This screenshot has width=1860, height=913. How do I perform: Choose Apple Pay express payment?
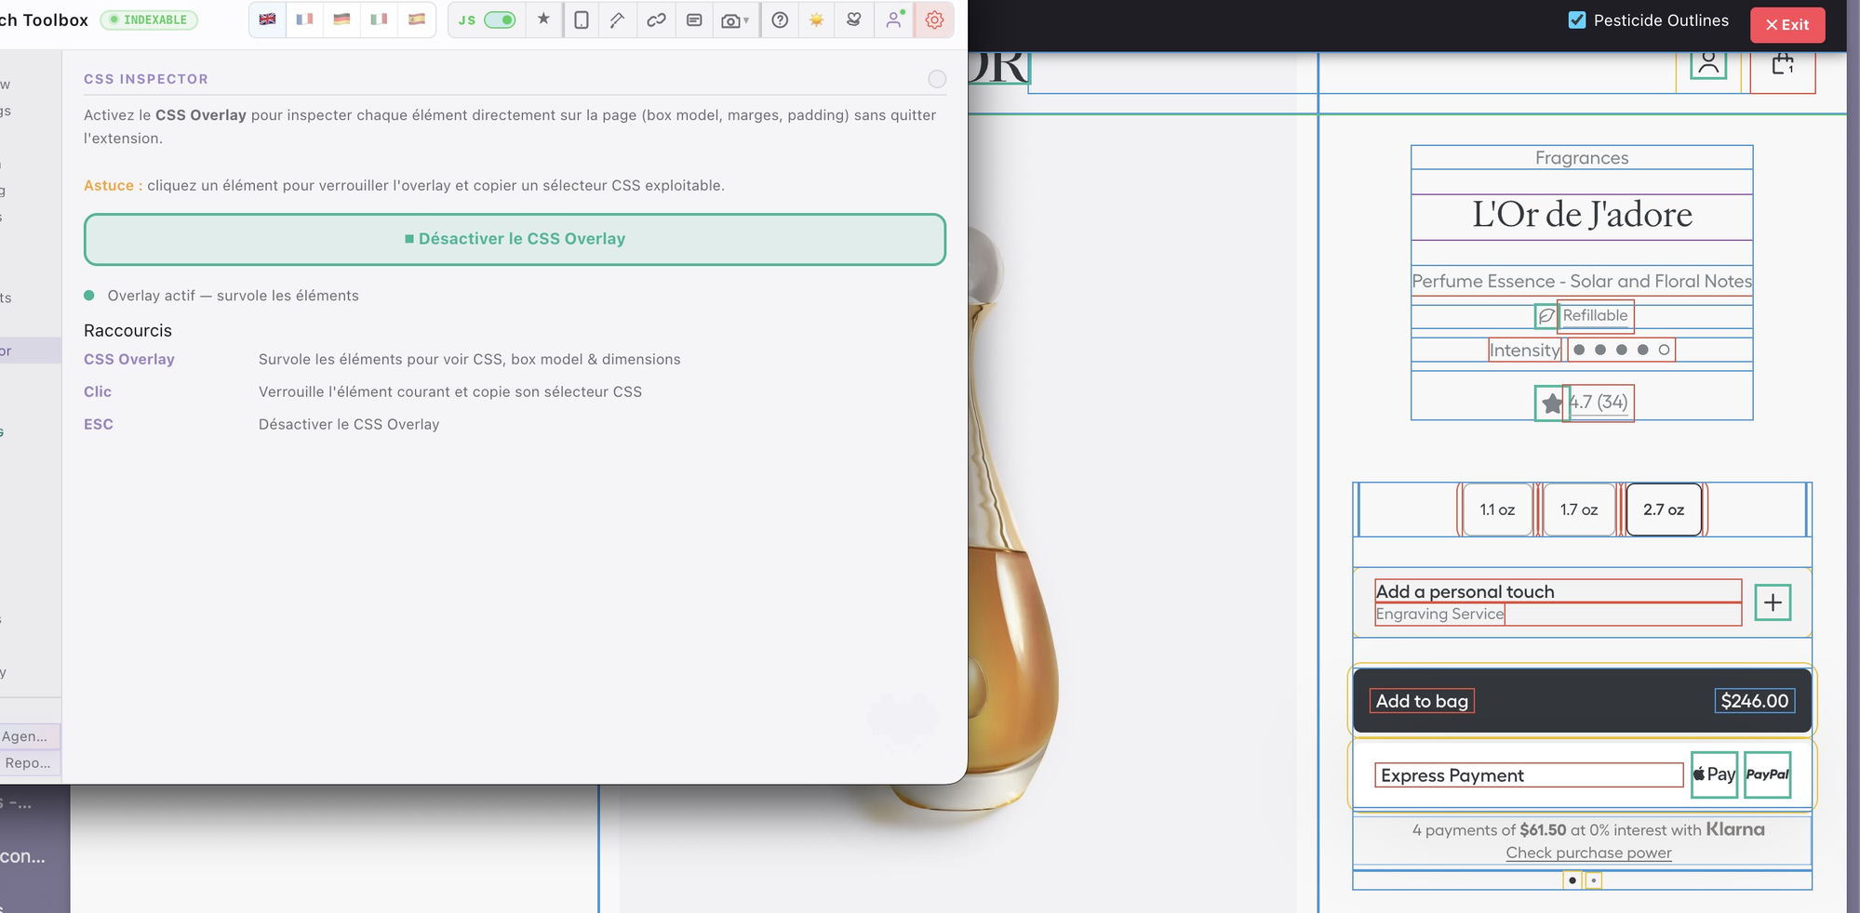[x=1714, y=774]
